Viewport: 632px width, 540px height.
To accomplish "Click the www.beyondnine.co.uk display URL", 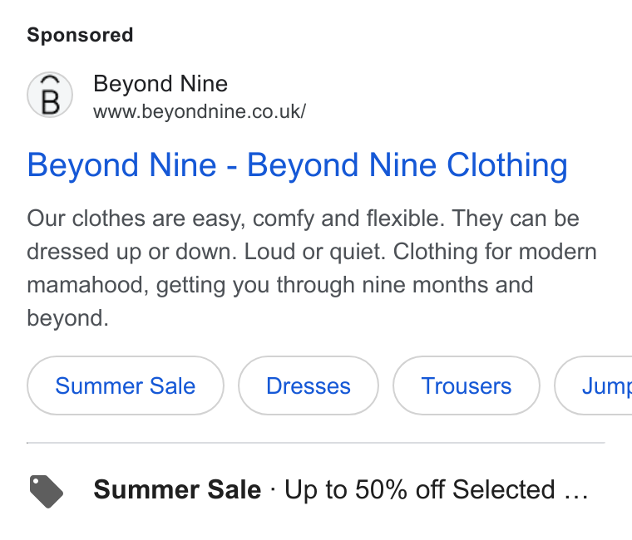I will [200, 111].
